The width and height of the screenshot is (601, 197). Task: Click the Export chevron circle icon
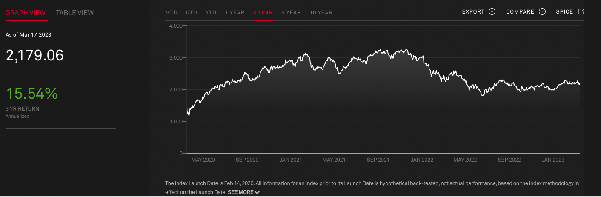tap(492, 12)
